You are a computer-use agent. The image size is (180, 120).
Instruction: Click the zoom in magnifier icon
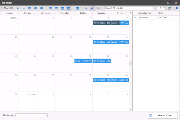tap(36, 8)
